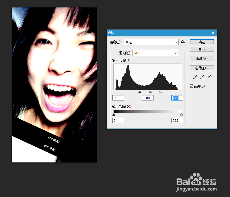This screenshot has height=197, width=230.
Task: Click the 复位 reset button
Action: 202,49
